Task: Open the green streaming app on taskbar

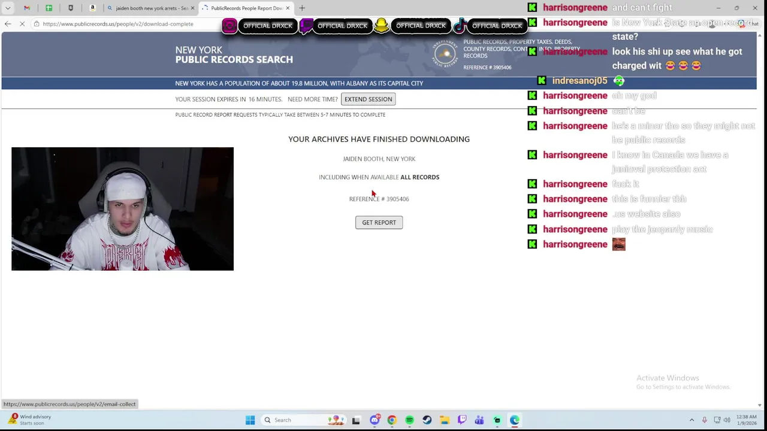Action: tap(497, 420)
